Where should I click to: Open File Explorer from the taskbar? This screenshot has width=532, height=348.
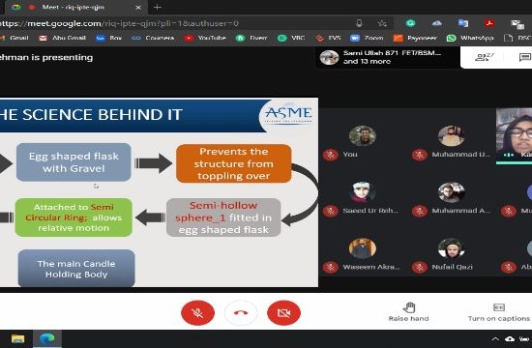point(17,339)
